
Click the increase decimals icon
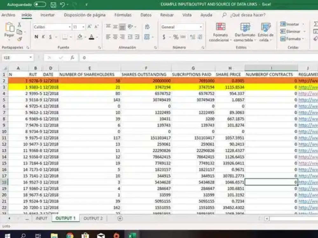192,37
